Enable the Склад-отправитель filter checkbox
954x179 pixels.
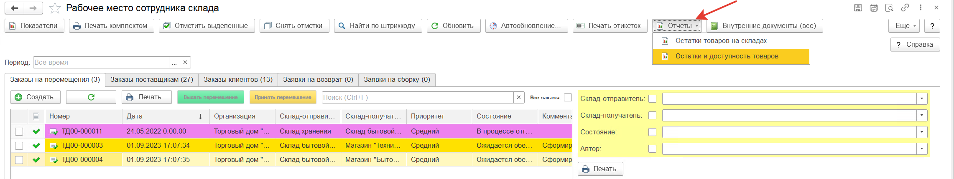click(x=652, y=99)
